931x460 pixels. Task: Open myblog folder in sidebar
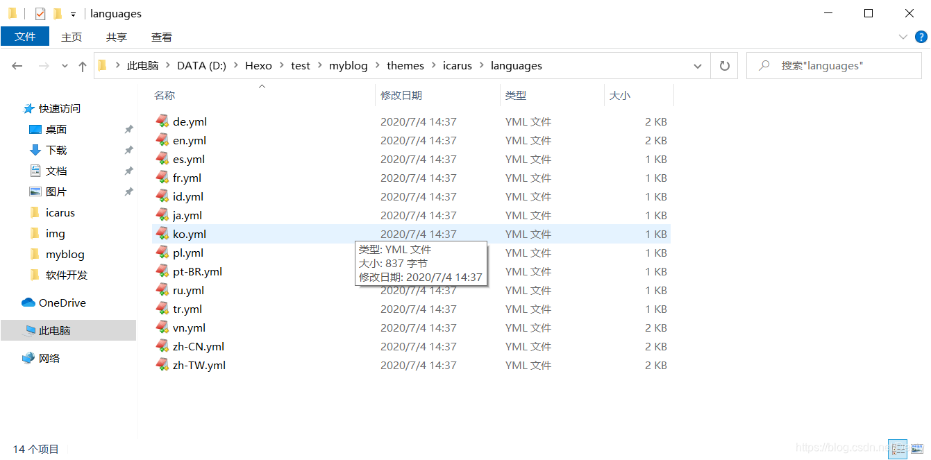click(x=65, y=255)
